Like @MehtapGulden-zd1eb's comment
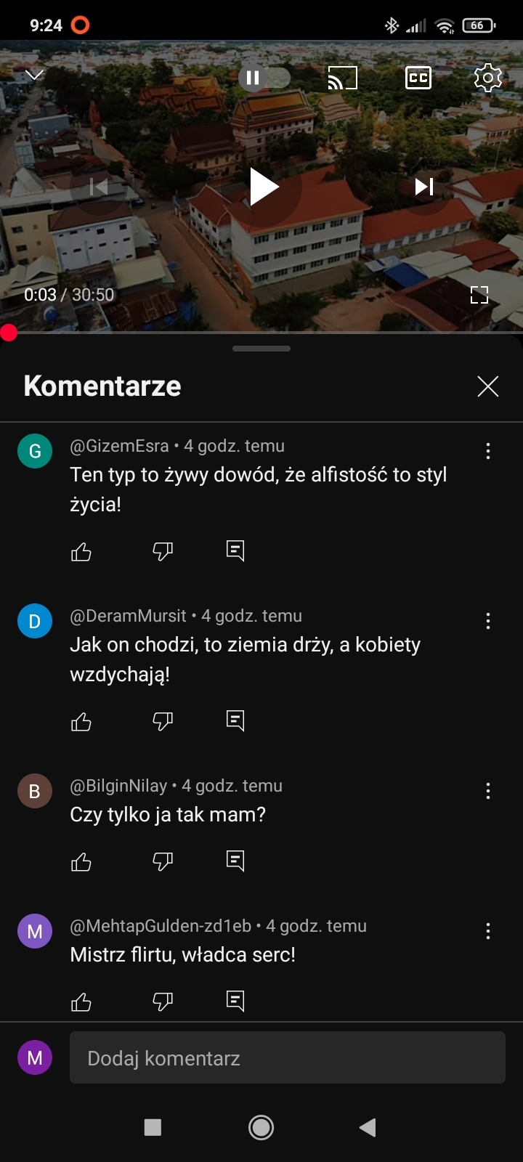 (x=81, y=1002)
